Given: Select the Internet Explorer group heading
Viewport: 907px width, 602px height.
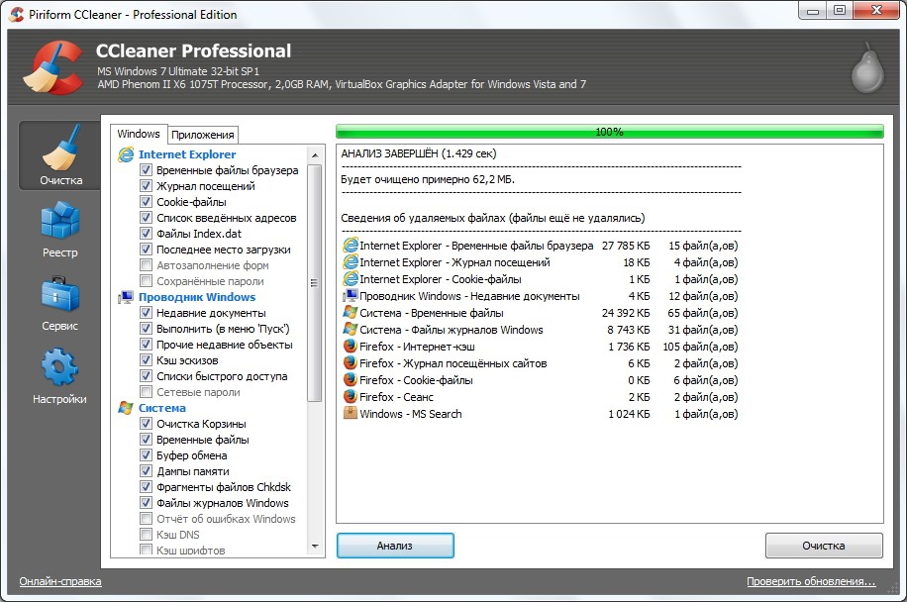Looking at the screenshot, I should tap(187, 154).
